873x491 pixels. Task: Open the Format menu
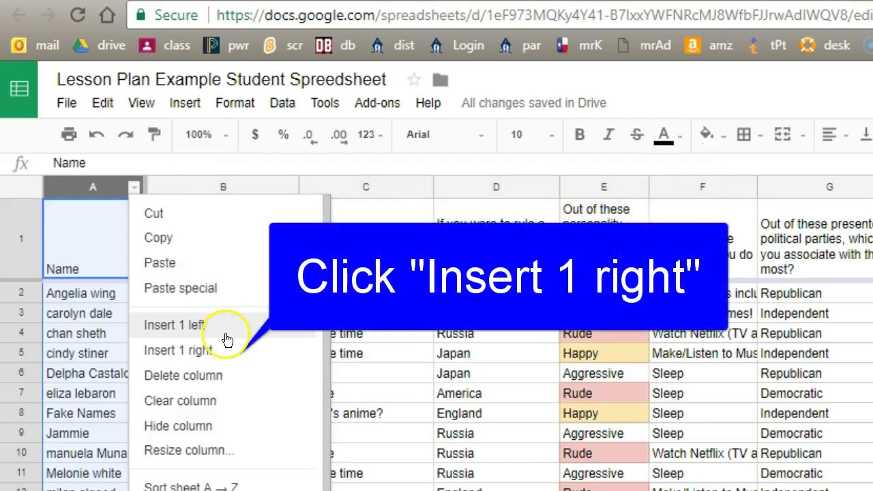click(x=235, y=103)
